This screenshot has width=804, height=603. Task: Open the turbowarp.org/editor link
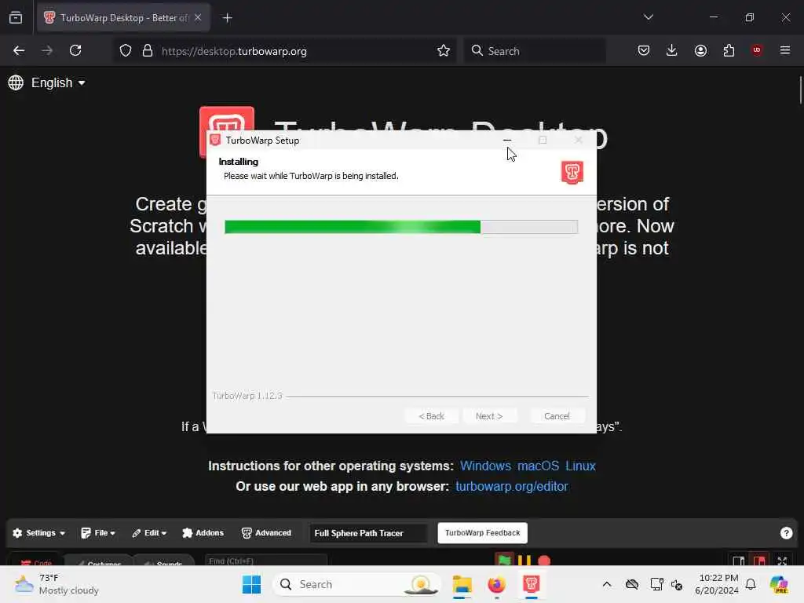(512, 486)
